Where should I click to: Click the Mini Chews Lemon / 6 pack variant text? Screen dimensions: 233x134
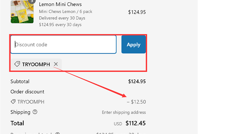[x=66, y=12]
